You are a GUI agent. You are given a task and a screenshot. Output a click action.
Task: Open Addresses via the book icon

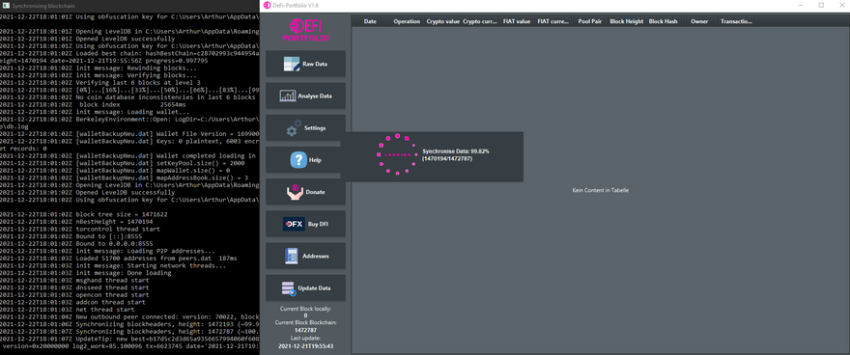(x=291, y=256)
